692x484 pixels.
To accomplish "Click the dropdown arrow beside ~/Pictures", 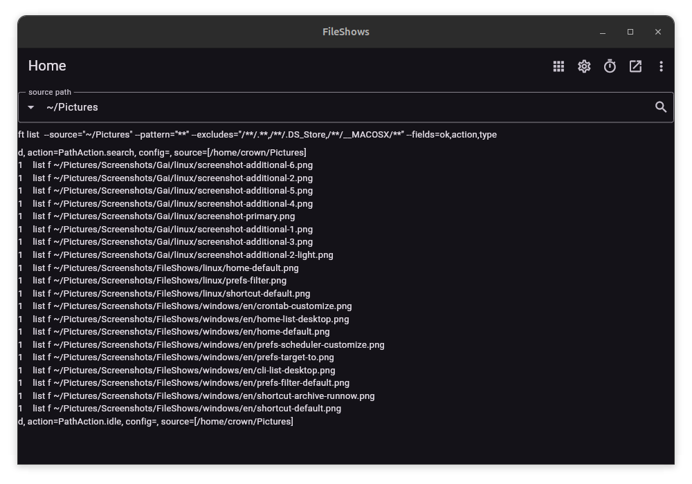I will coord(30,107).
